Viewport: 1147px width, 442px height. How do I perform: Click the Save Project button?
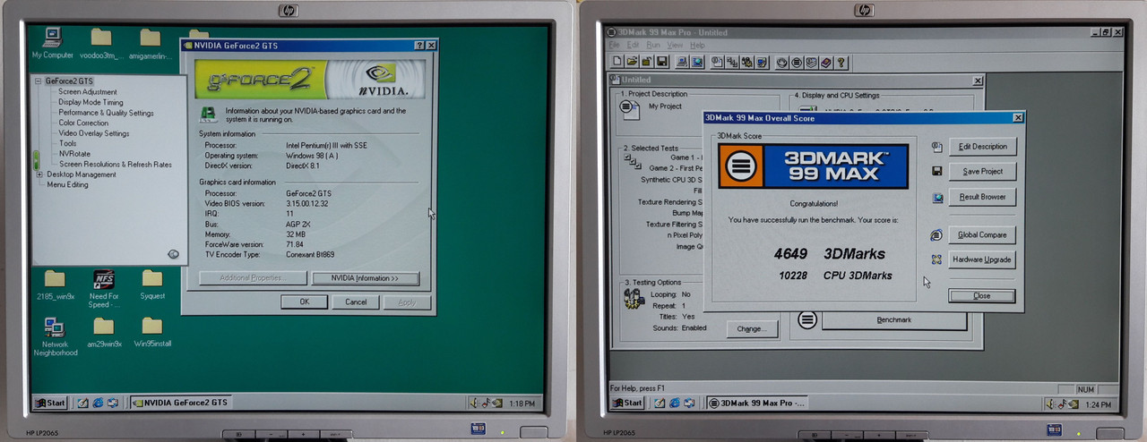click(982, 172)
